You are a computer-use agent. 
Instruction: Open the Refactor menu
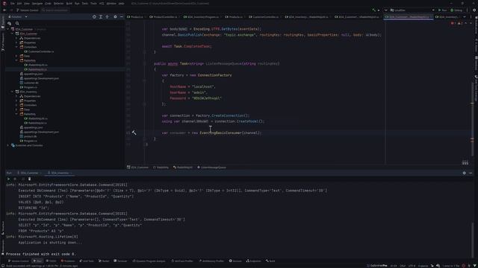click(x=59, y=3)
